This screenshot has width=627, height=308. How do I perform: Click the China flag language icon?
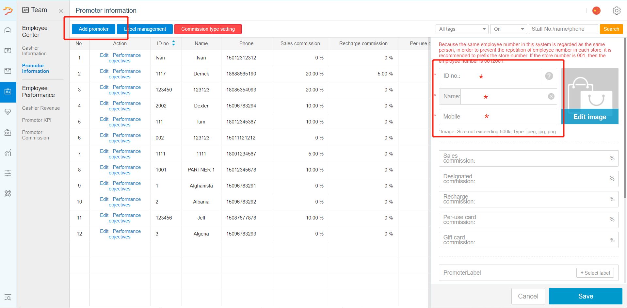pos(596,10)
